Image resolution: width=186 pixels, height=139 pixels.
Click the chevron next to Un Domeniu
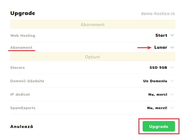(x=172, y=81)
